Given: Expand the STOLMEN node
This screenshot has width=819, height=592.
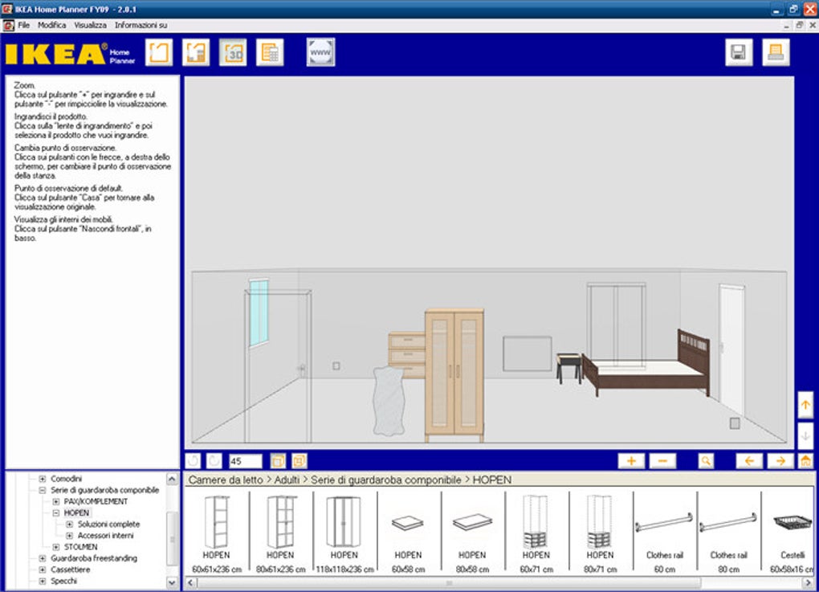Looking at the screenshot, I should click(56, 547).
